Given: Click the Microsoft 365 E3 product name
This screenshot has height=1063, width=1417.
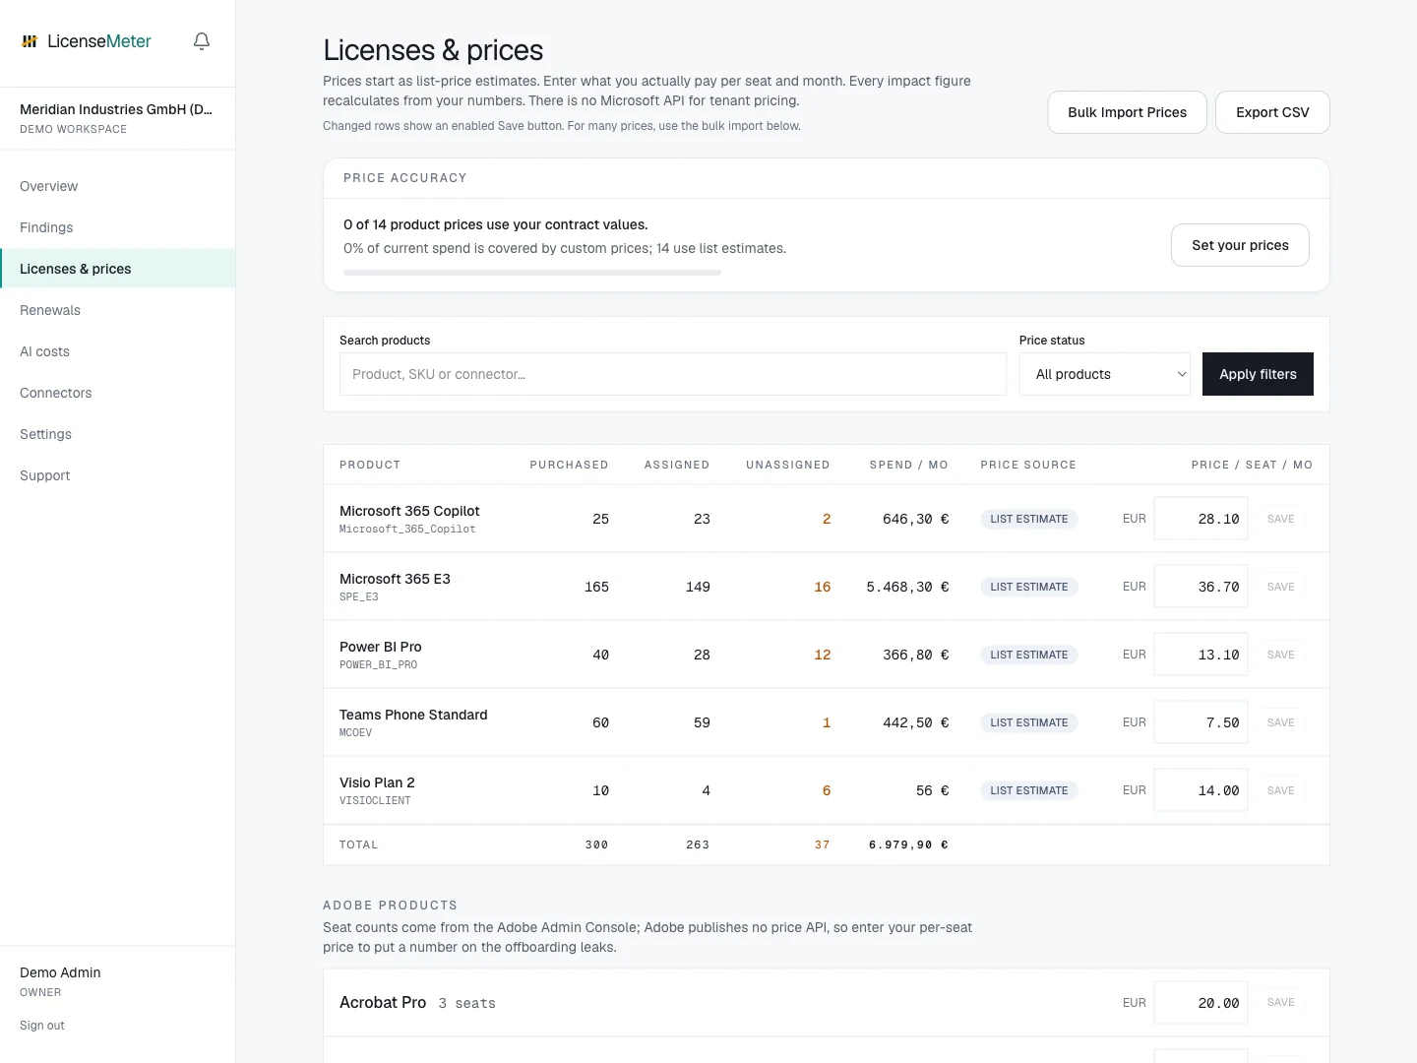Looking at the screenshot, I should 395,579.
